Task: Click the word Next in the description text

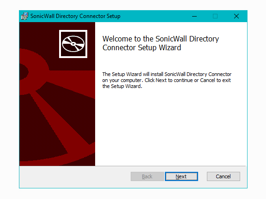Action: tap(161, 80)
